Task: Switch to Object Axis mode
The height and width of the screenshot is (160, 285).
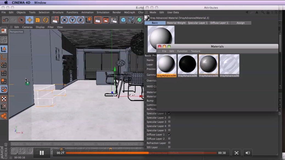Action: [x=4, y=57]
